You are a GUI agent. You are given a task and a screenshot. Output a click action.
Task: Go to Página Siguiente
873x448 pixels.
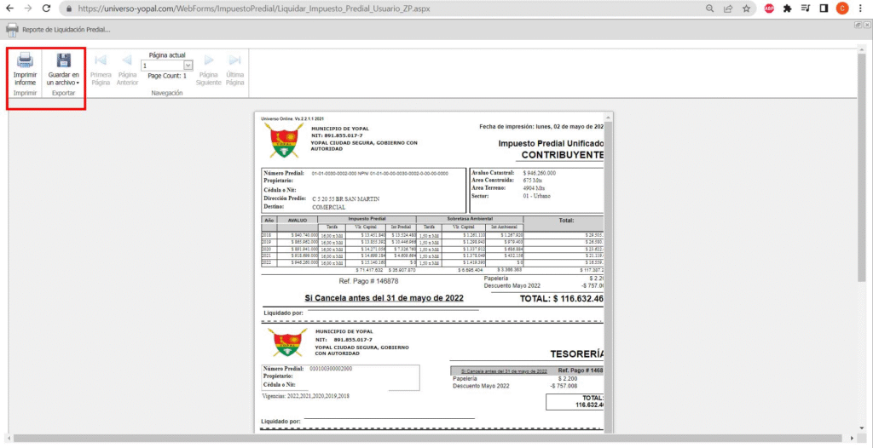[209, 70]
